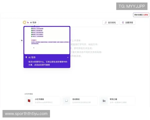
Task: Click the editor line ending 文体和风格
Action: pos(86,52)
